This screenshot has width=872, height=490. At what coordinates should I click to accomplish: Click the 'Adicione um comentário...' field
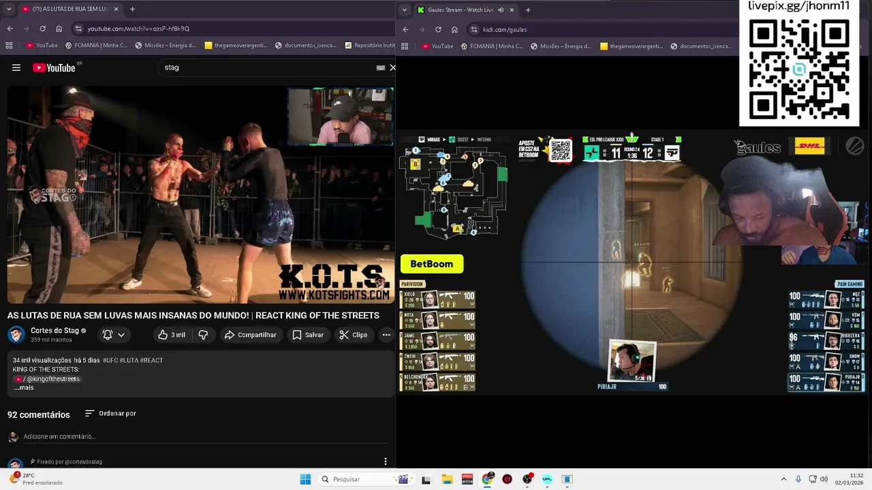[204, 437]
